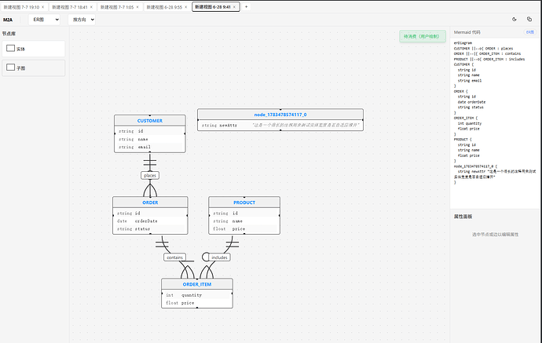Switch to the 新建视图 7-7 1:05 tab
This screenshot has height=343, width=542.
tap(119, 7)
